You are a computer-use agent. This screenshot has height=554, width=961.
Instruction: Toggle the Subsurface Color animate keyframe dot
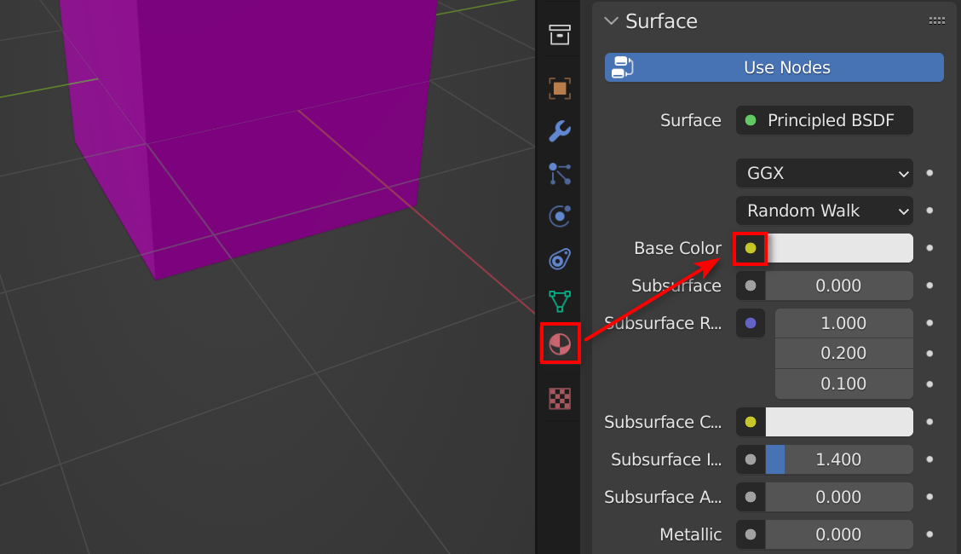point(929,422)
